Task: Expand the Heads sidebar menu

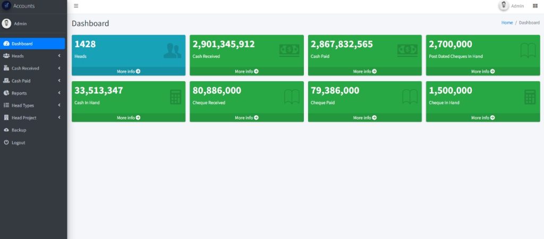Action: pos(59,56)
